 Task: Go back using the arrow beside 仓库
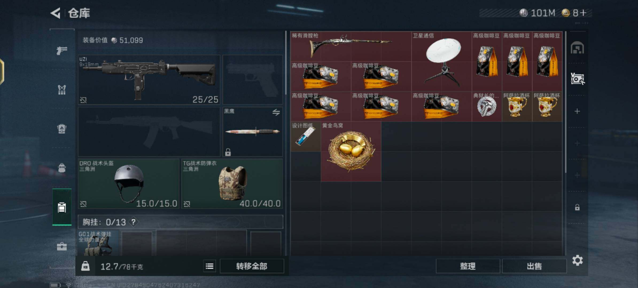[56, 13]
